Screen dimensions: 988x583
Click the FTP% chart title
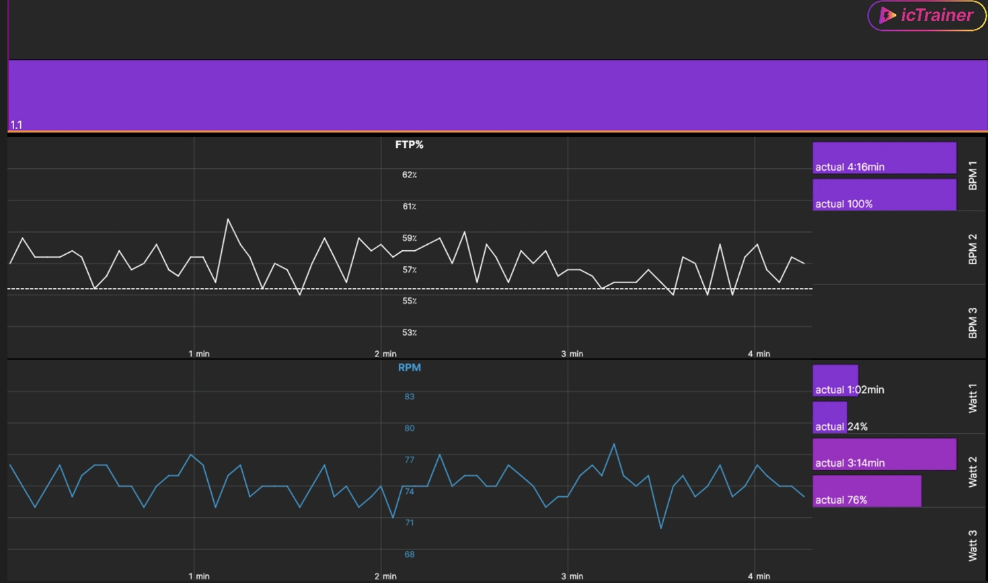coord(409,145)
